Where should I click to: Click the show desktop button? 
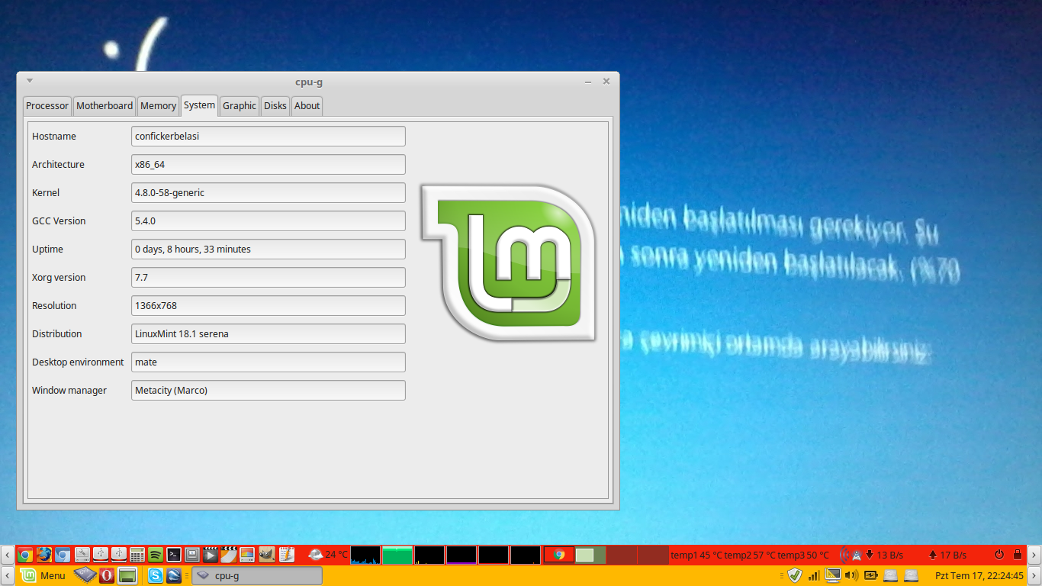127,575
